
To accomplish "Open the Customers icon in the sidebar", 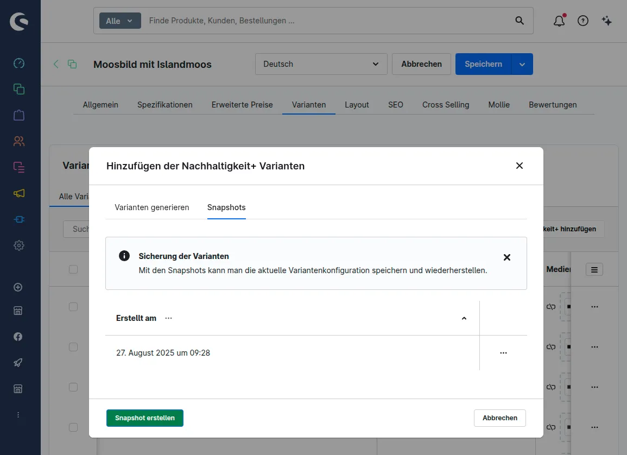I will pyautogui.click(x=19, y=141).
